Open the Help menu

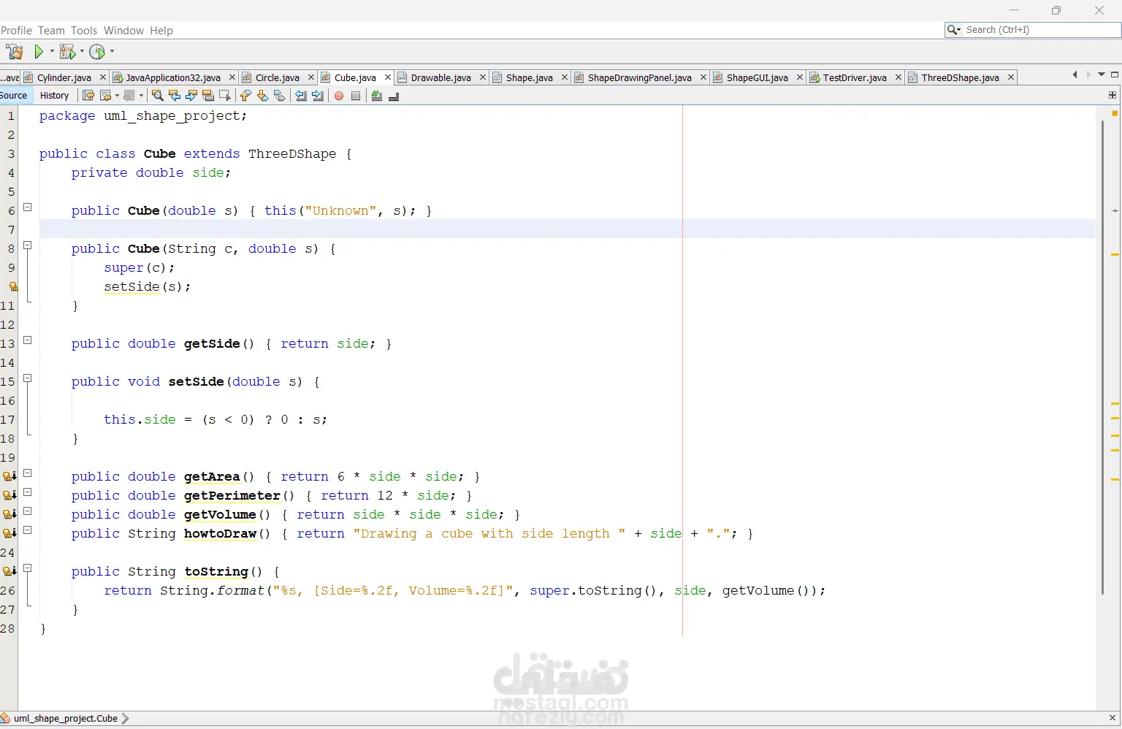coord(161,31)
